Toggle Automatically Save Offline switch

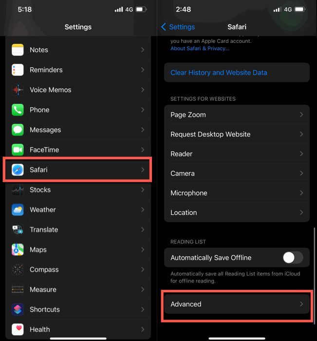click(x=293, y=258)
